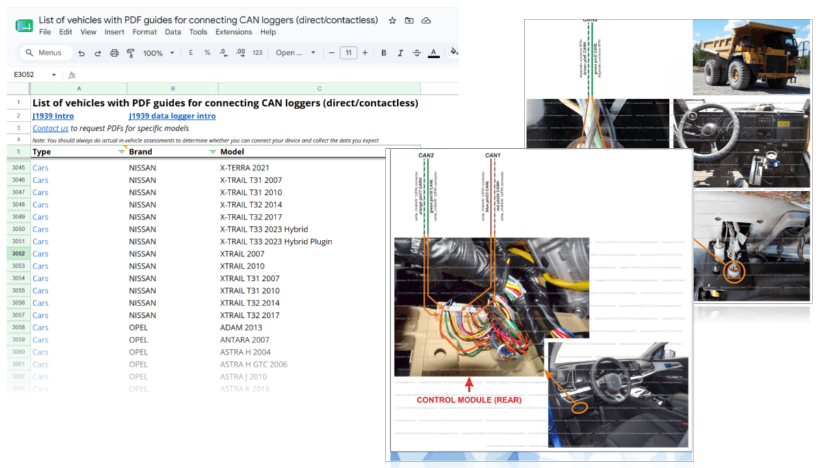The height and width of the screenshot is (468, 832).
Task: Click the cell XTRAIL 2007
Action: click(242, 253)
